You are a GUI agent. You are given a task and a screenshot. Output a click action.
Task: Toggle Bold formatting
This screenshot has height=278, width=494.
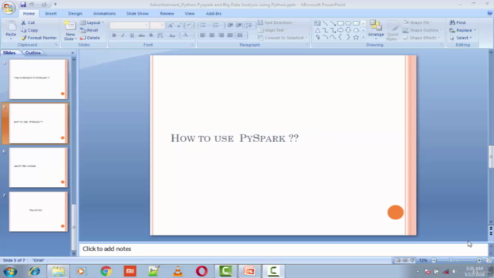[114, 36]
